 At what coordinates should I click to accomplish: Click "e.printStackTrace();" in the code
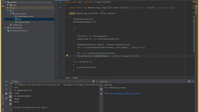point(87,68)
